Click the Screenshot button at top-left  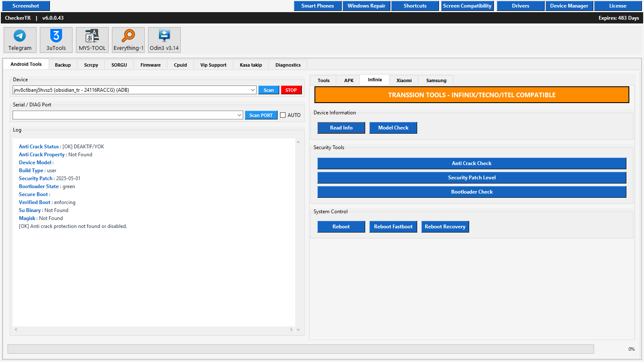[26, 6]
